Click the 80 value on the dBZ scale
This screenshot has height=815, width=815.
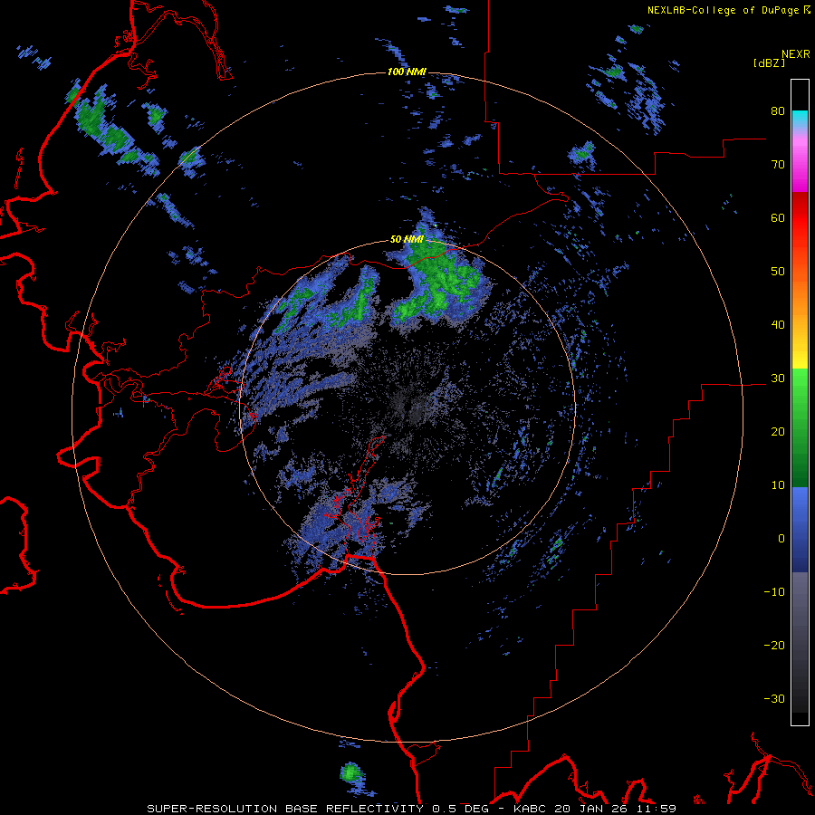[778, 111]
